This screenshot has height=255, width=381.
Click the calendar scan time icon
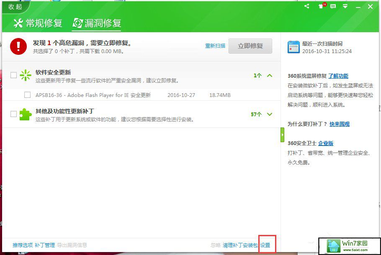coord(293,47)
